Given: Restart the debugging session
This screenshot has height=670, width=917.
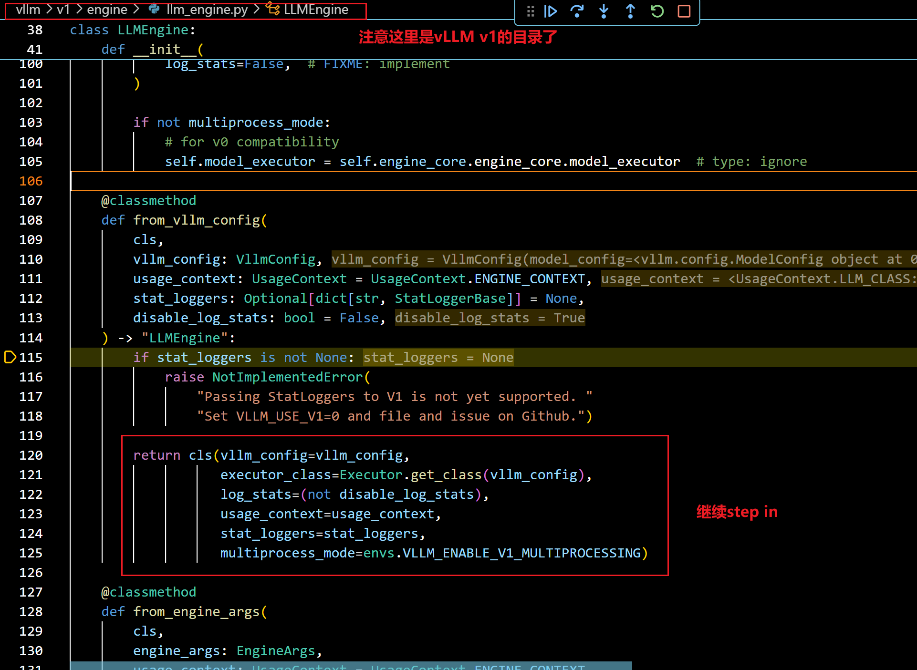Looking at the screenshot, I should click(657, 11).
